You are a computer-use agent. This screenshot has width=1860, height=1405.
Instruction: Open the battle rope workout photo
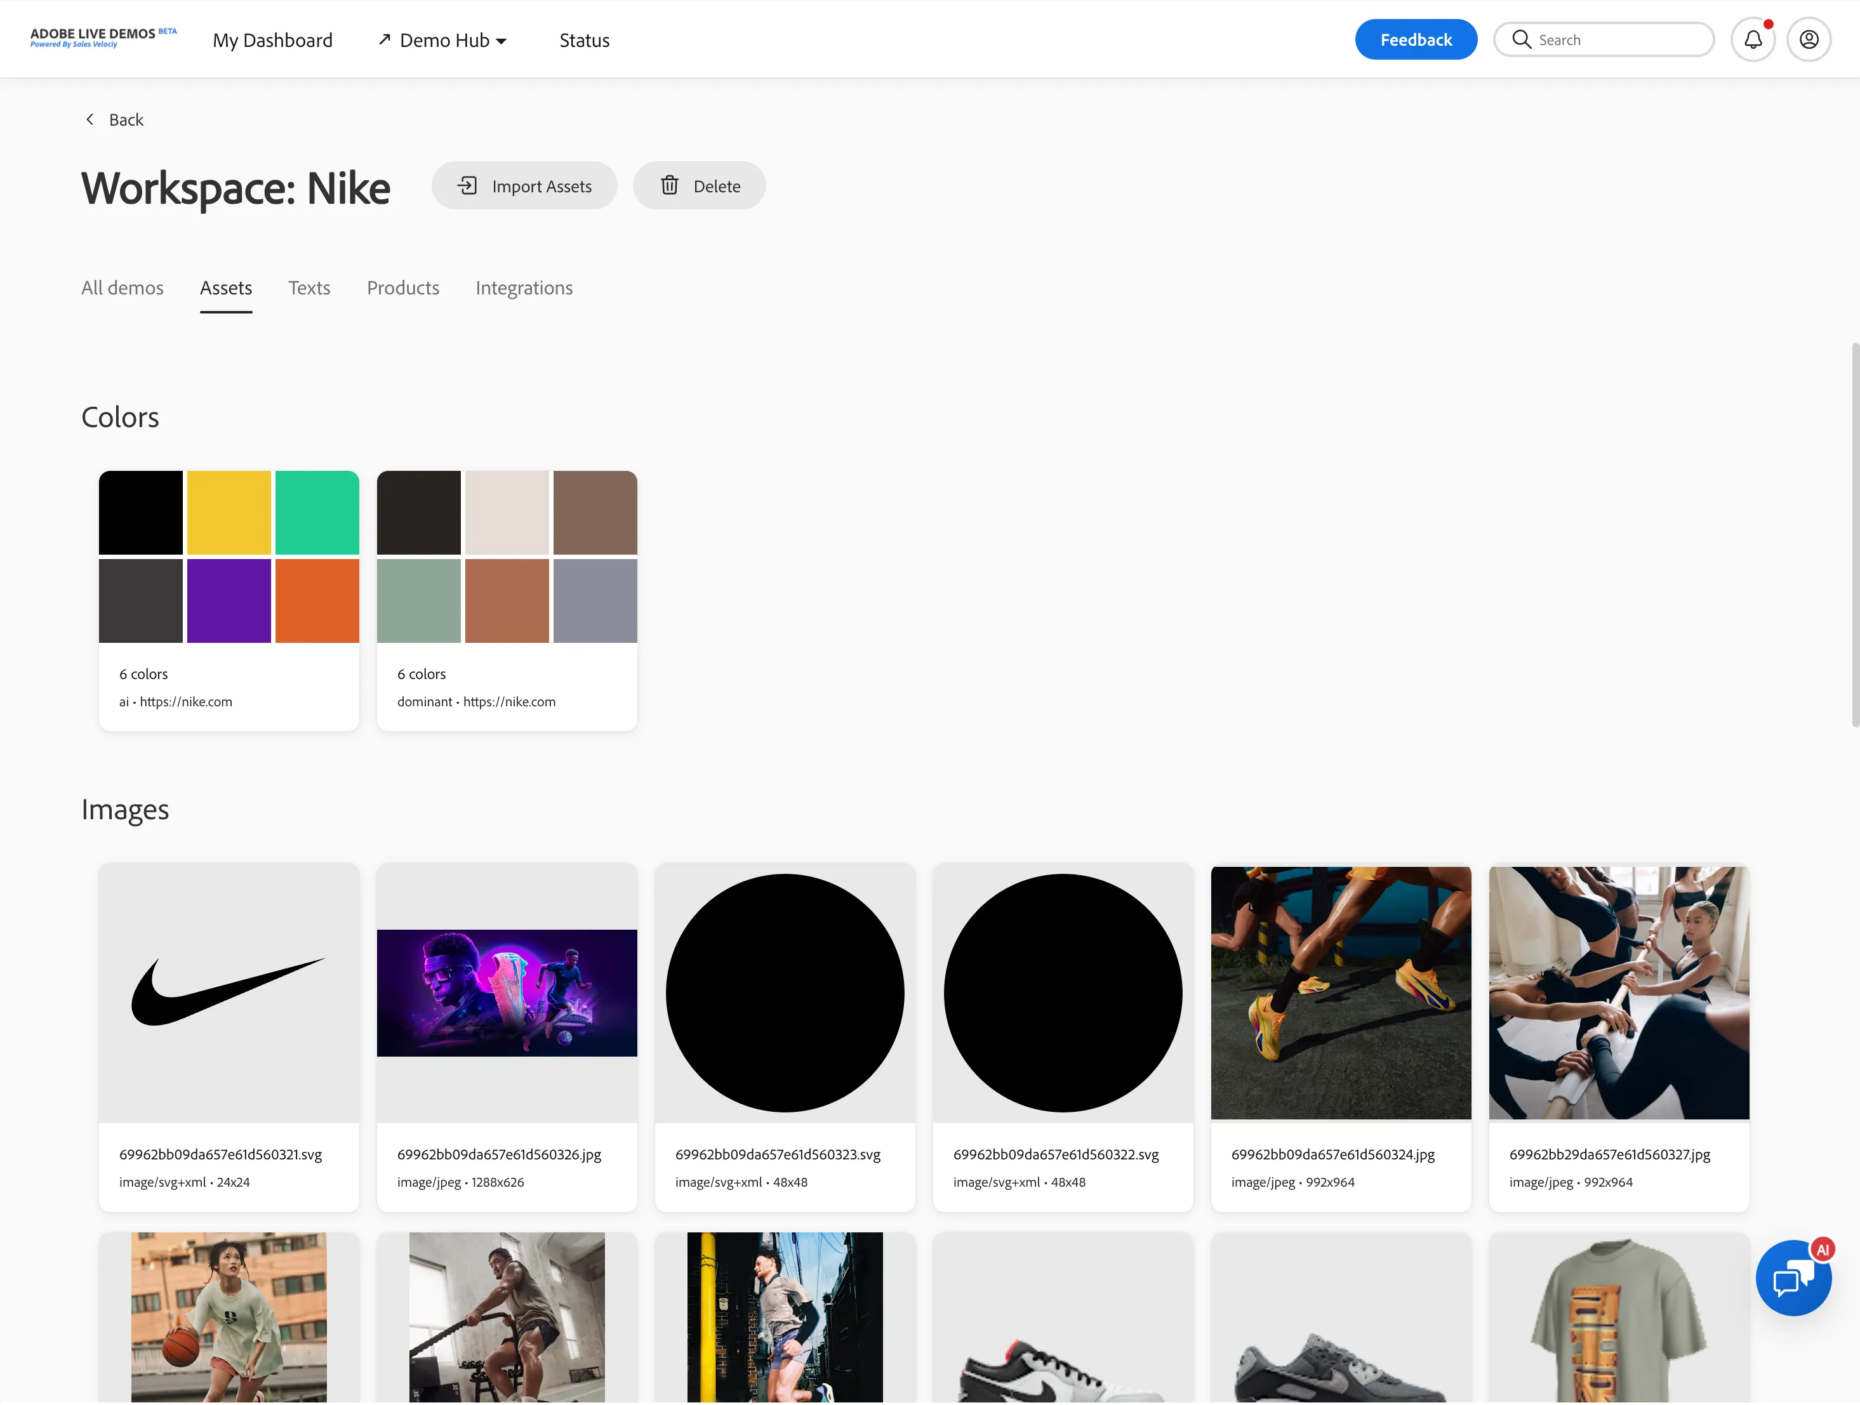(x=507, y=1317)
